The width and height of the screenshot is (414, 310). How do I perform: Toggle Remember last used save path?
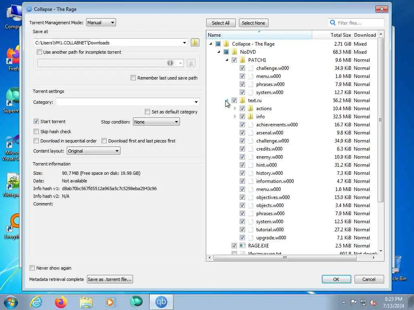[x=133, y=78]
